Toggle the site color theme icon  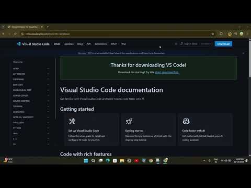[176, 44]
